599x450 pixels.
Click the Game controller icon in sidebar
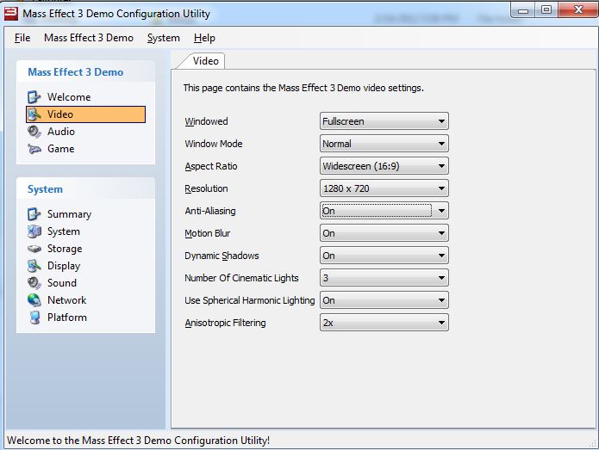pos(34,149)
